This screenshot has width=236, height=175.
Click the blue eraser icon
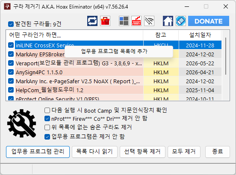(181, 21)
